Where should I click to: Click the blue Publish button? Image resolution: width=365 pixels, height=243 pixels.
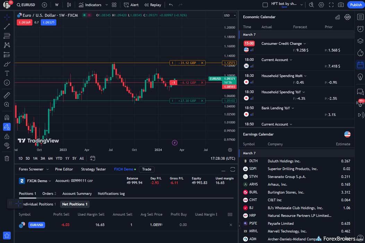point(356,5)
